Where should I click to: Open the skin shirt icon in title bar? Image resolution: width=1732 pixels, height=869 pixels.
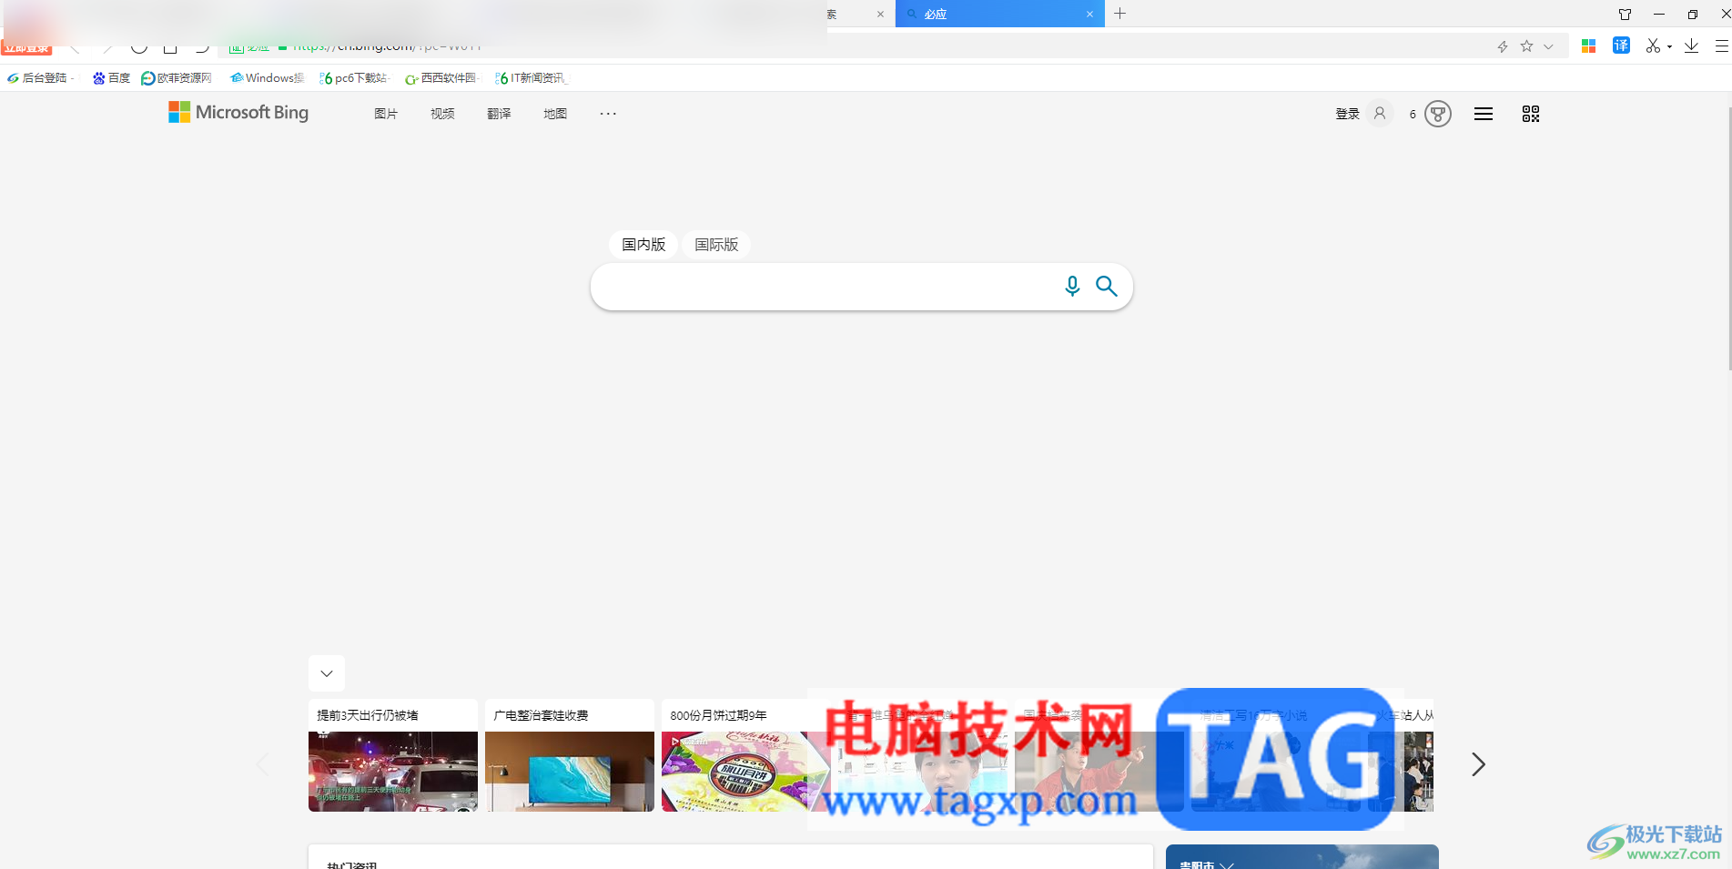[1625, 14]
